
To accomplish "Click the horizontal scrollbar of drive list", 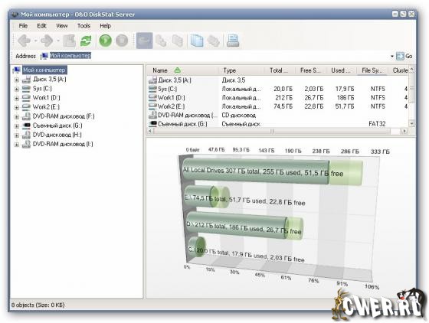I will (x=277, y=131).
